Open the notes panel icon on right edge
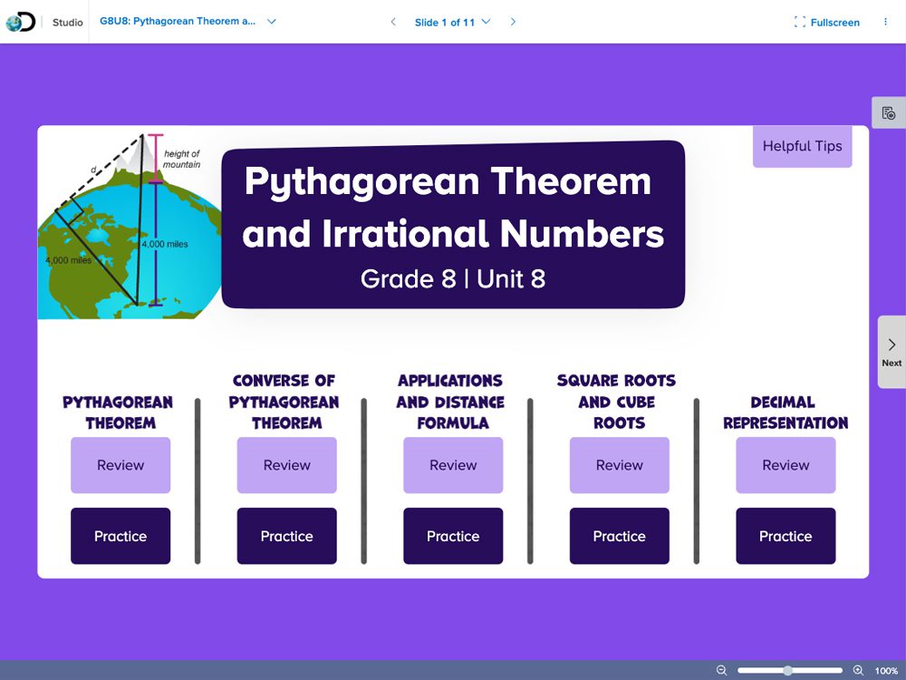This screenshot has height=680, width=906. pyautogui.click(x=889, y=113)
